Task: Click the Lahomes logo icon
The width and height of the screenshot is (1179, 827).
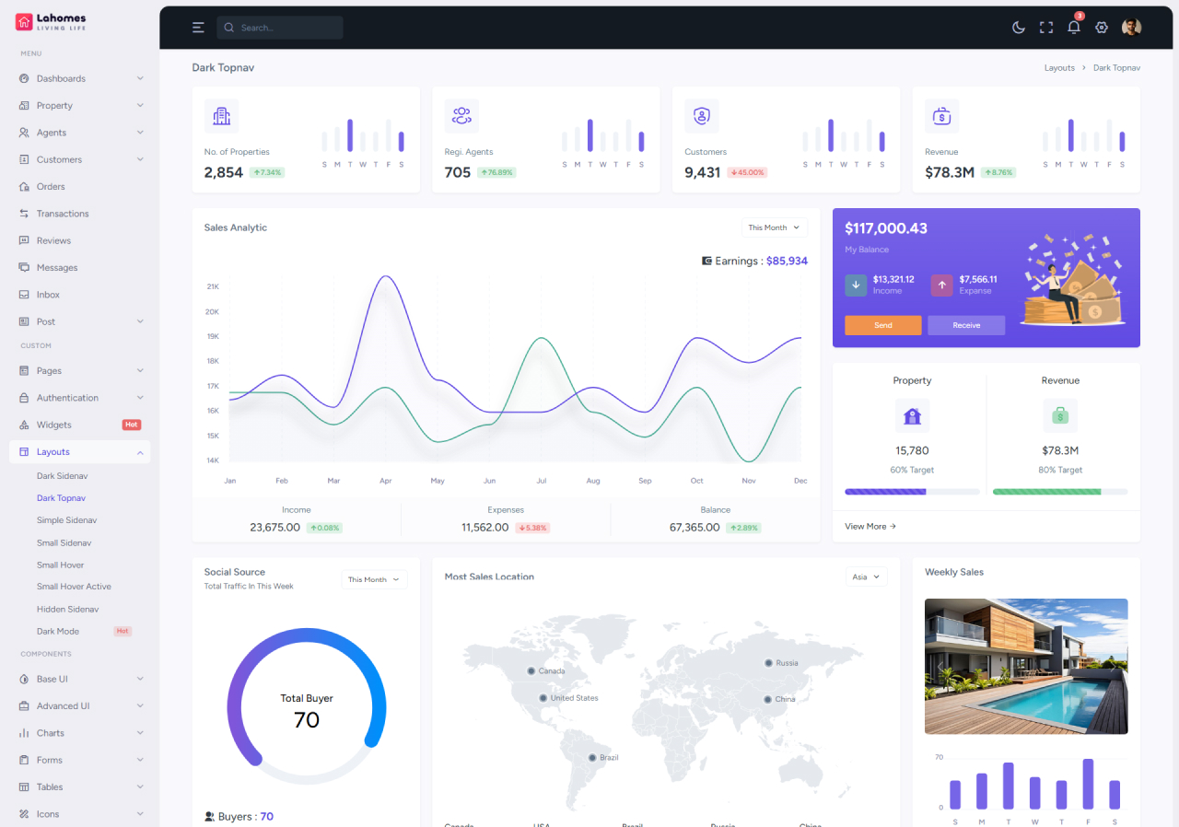Action: (24, 22)
